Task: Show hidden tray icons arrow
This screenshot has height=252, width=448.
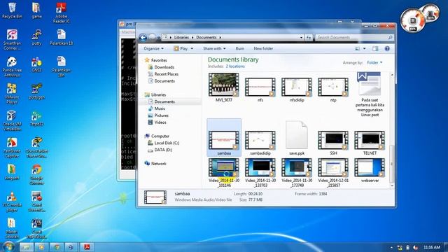Action: point(391,247)
